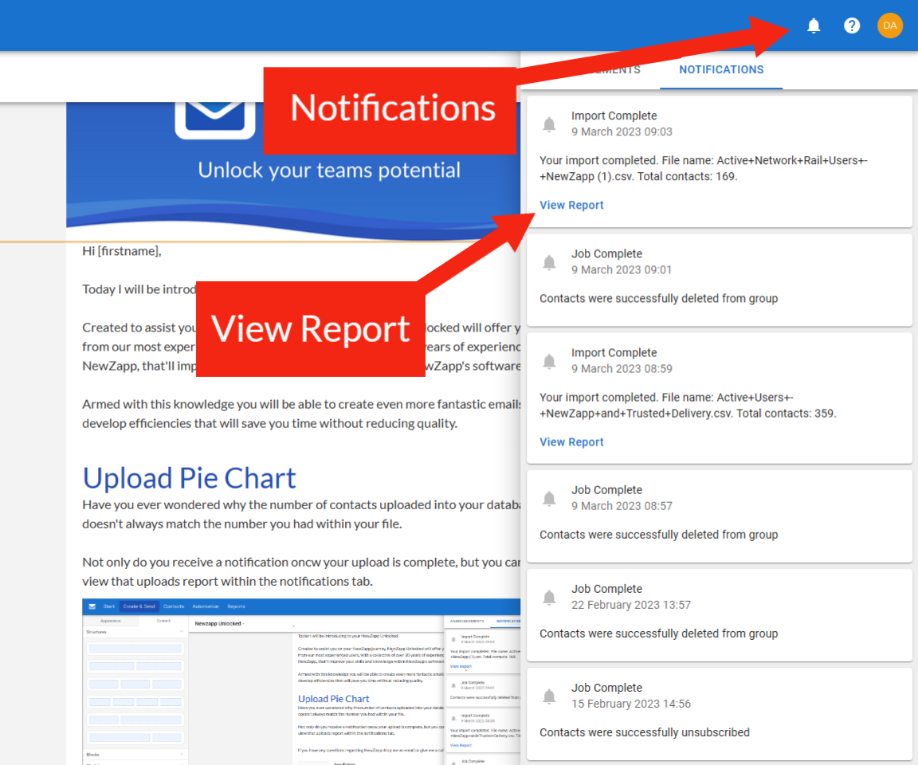Open the notifications bell in top bar
The height and width of the screenshot is (765, 918).
(x=814, y=25)
